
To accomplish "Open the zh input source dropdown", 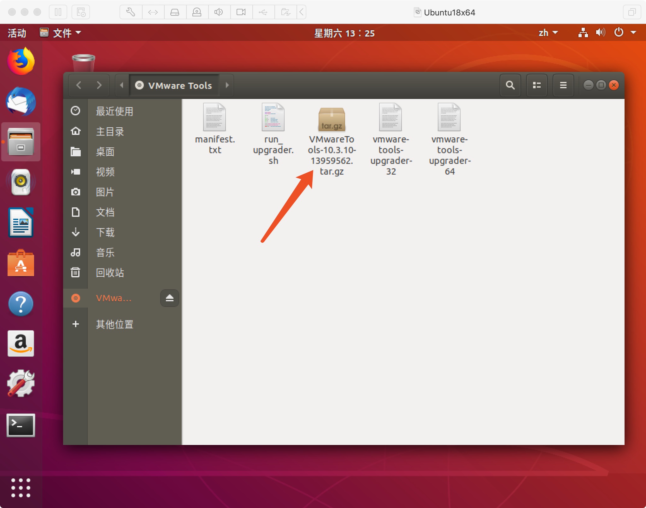I will click(x=548, y=33).
